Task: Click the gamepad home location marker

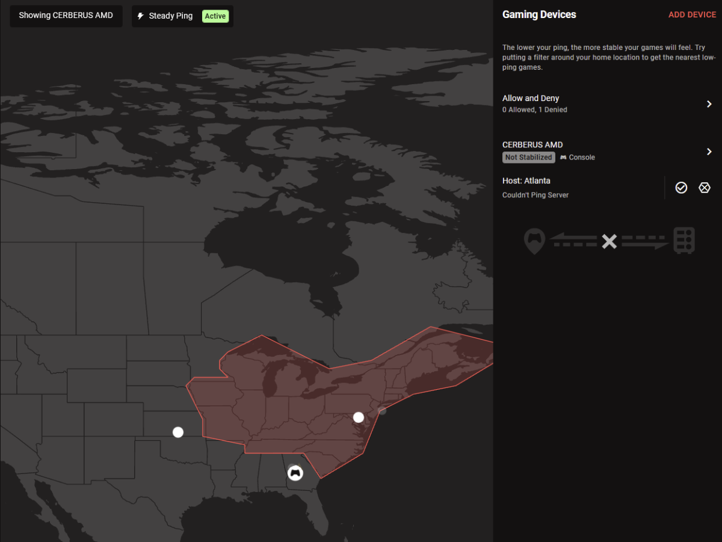Action: point(295,473)
